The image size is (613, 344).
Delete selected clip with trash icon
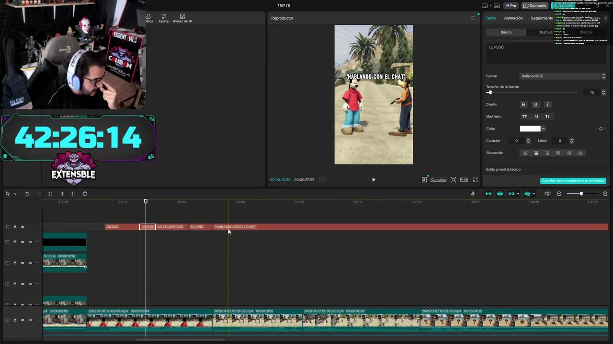pyautogui.click(x=85, y=193)
